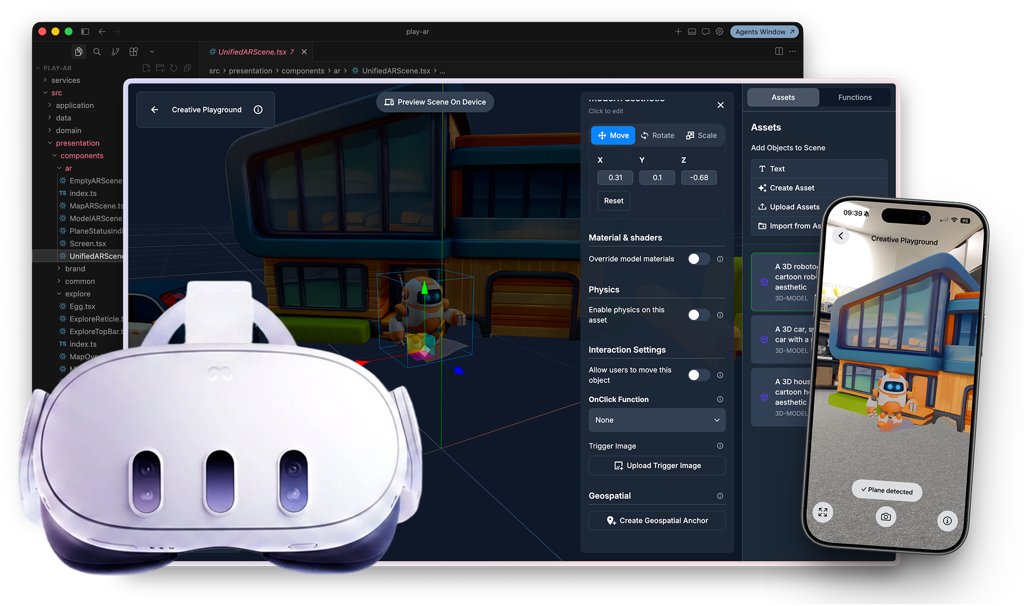The image size is (1024, 606).
Task: Click Preview Scene On Device button
Action: coord(435,102)
